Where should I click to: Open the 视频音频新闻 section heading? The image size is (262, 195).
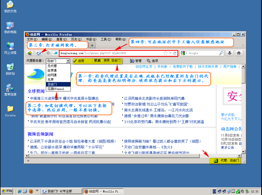[x=40, y=134]
